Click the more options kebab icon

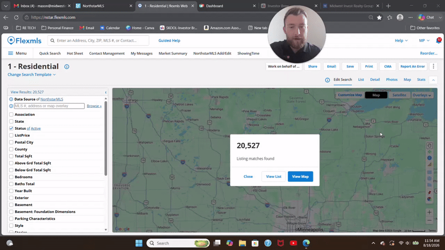[433, 66]
